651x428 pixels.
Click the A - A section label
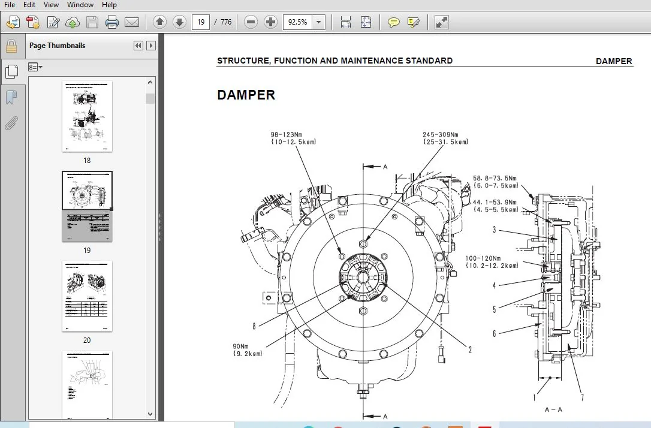point(553,410)
